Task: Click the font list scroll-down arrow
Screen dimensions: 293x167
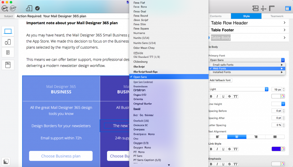Action: 169,165
